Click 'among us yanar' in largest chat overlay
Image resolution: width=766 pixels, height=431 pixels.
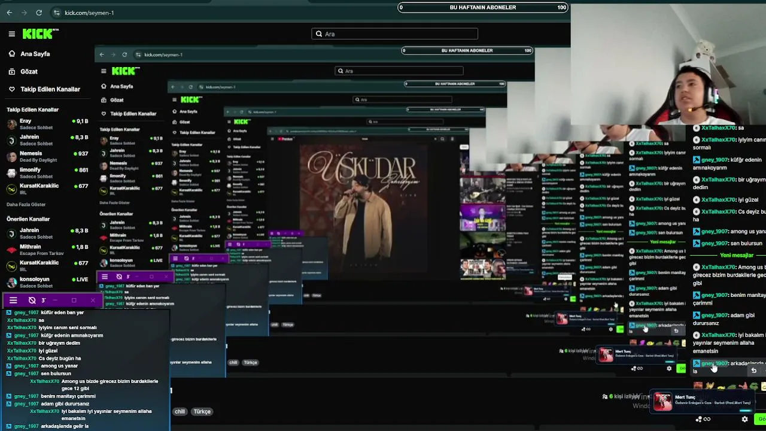pos(59,366)
